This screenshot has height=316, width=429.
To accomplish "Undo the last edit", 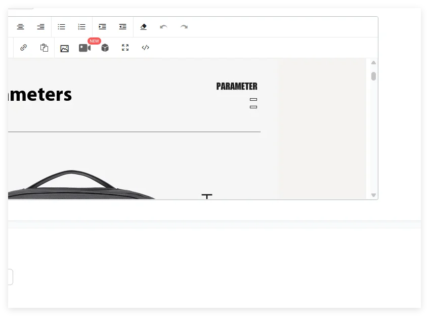I will pos(163,27).
